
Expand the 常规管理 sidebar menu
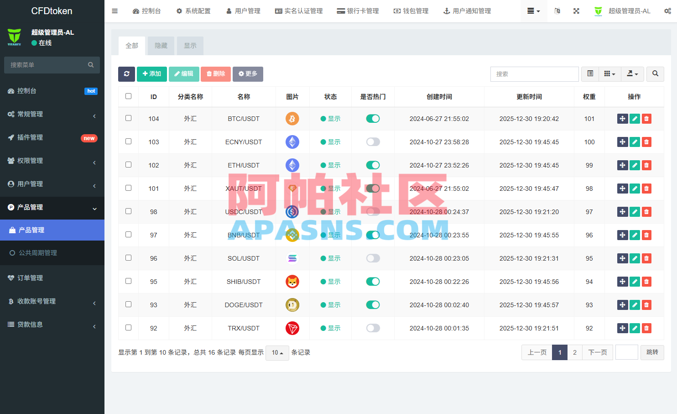(52, 114)
